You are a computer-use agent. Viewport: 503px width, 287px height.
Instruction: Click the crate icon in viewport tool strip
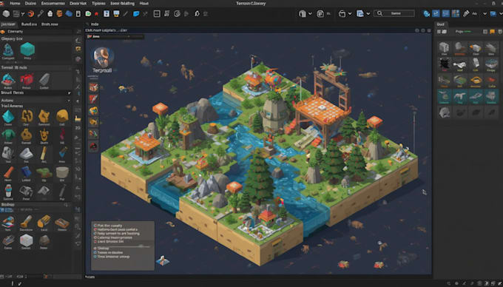(x=93, y=87)
